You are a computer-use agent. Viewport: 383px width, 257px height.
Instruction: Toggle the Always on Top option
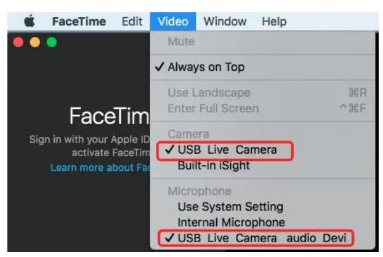pos(206,67)
